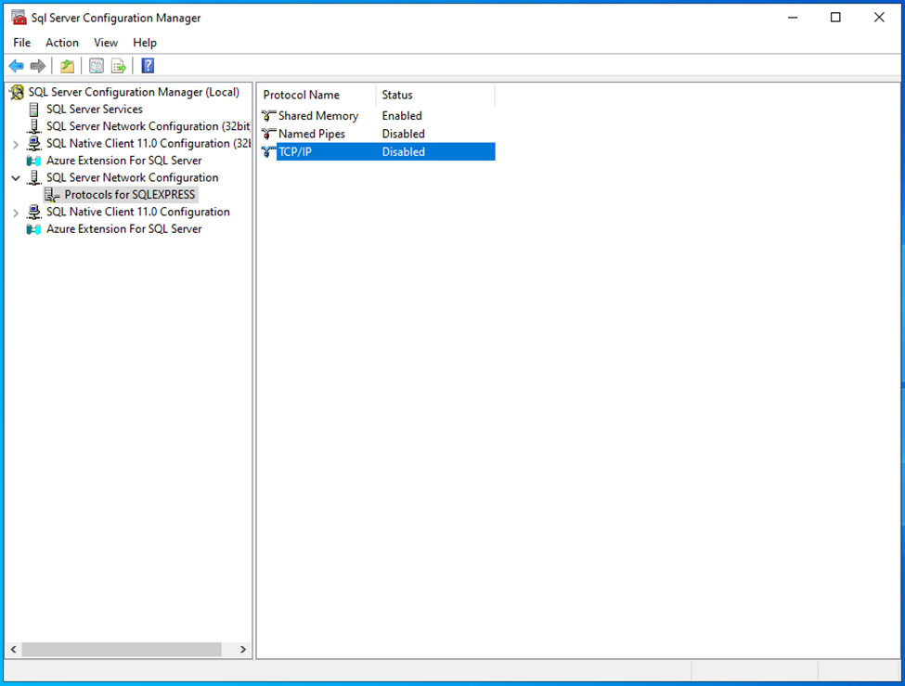
Task: Select the Shared Memory protocol row
Action: 378,116
